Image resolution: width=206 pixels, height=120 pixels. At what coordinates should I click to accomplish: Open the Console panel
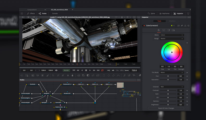click(x=55, y=14)
